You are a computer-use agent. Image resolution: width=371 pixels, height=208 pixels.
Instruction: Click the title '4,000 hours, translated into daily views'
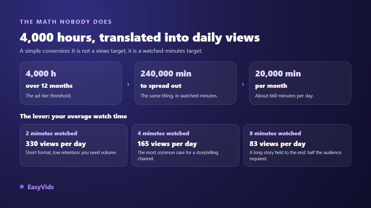(140, 37)
